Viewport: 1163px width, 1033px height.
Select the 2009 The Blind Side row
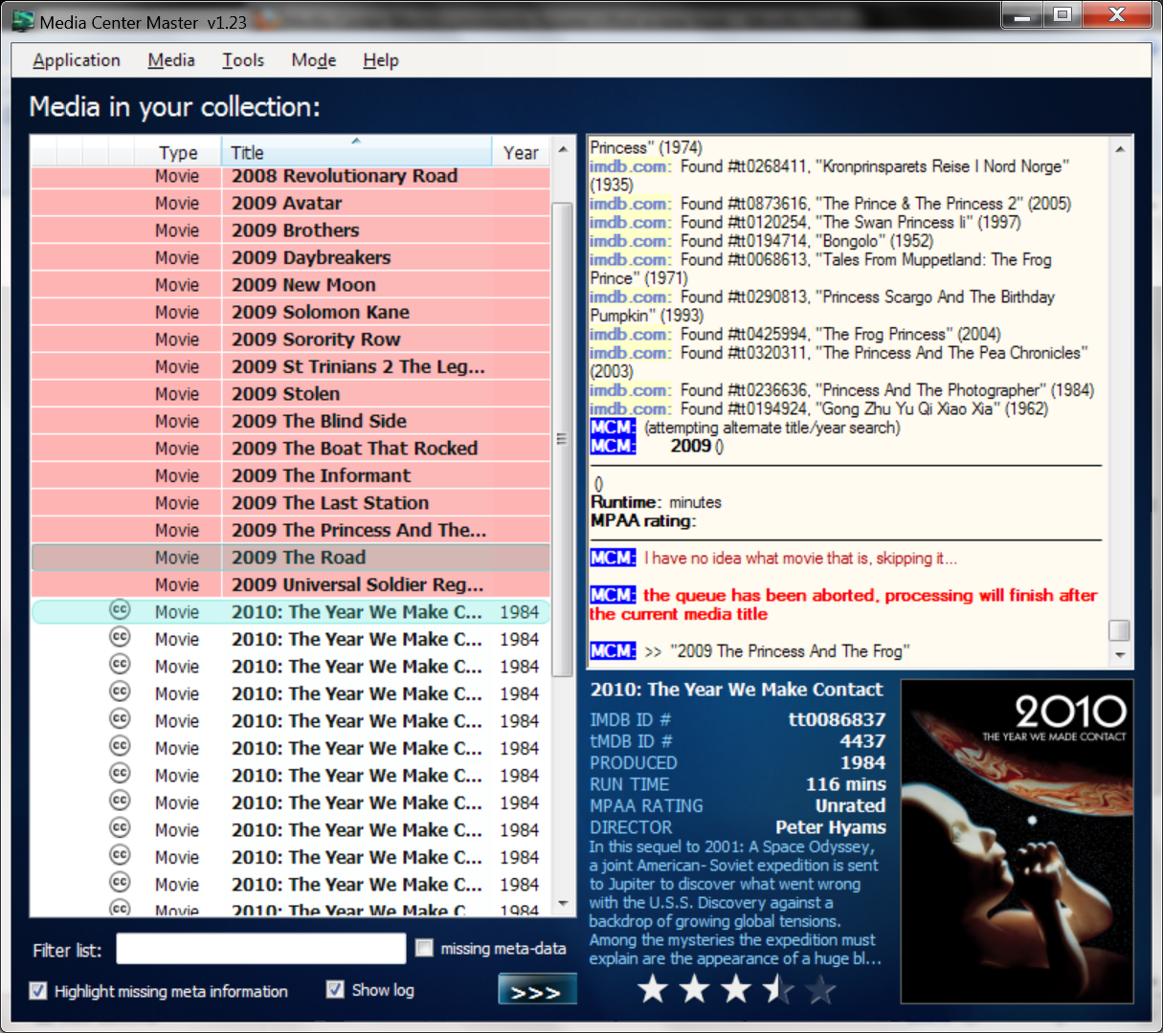click(291, 421)
